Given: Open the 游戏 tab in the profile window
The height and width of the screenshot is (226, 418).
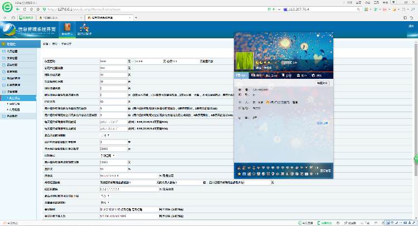Looking at the screenshot, I should coord(317,76).
